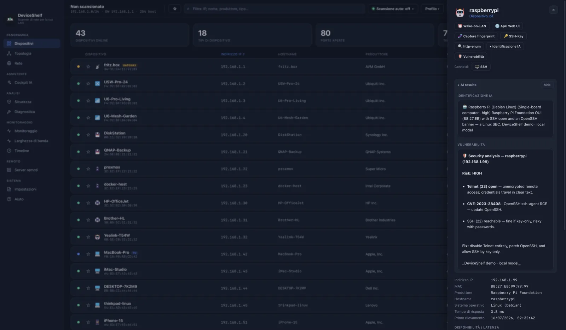The width and height of the screenshot is (566, 330).
Task: Click the iPhone-15 phone icon
Action: coord(97,322)
